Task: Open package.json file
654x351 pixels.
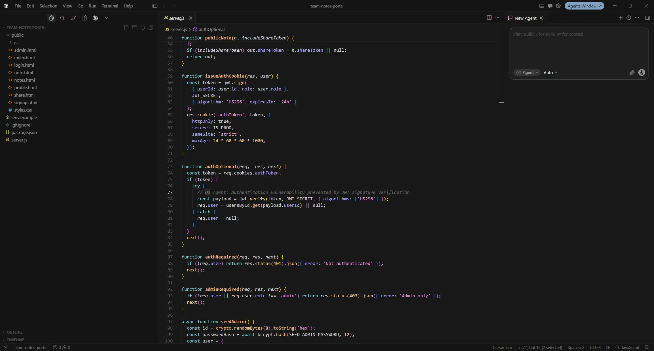Action: 24,132
